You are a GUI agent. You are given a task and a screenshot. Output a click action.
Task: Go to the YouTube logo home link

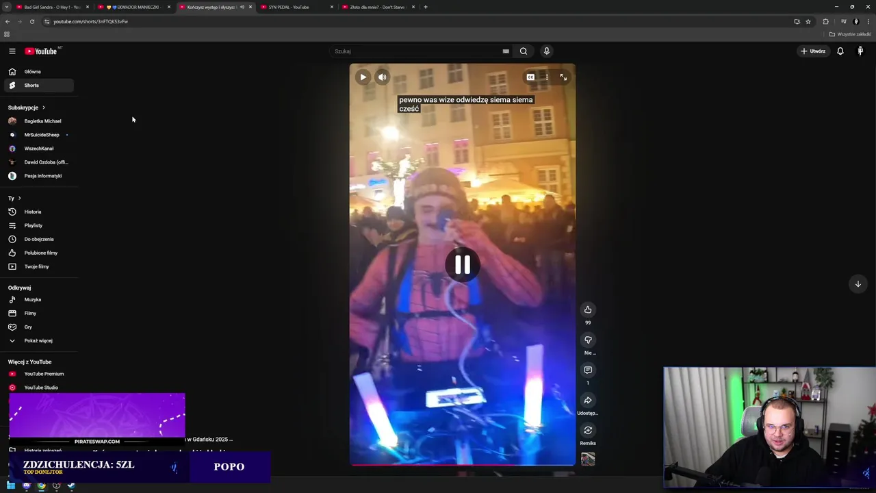pyautogui.click(x=41, y=51)
